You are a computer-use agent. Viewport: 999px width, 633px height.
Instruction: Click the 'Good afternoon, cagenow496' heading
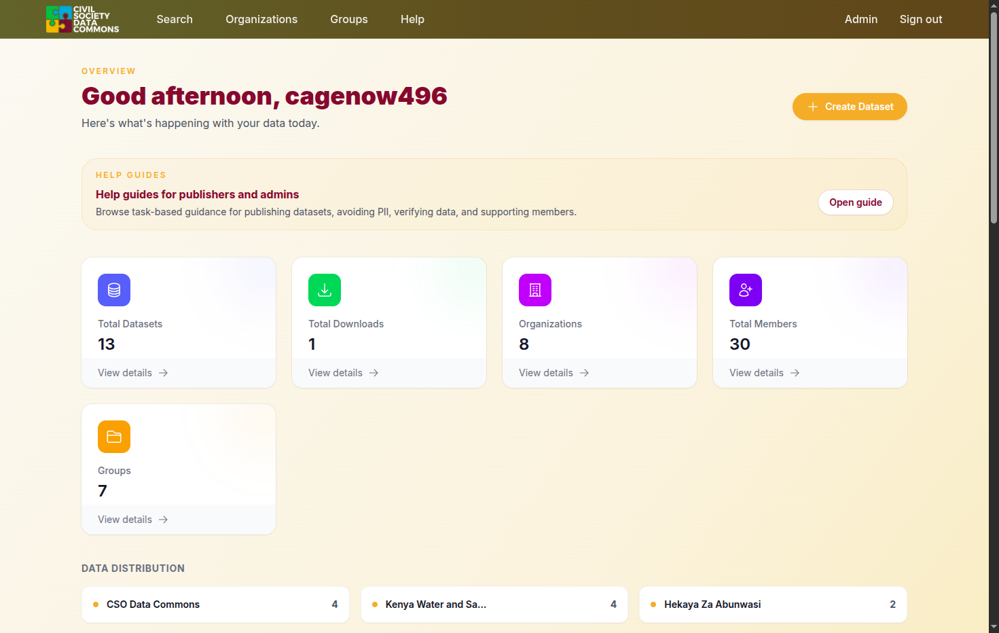pos(264,96)
